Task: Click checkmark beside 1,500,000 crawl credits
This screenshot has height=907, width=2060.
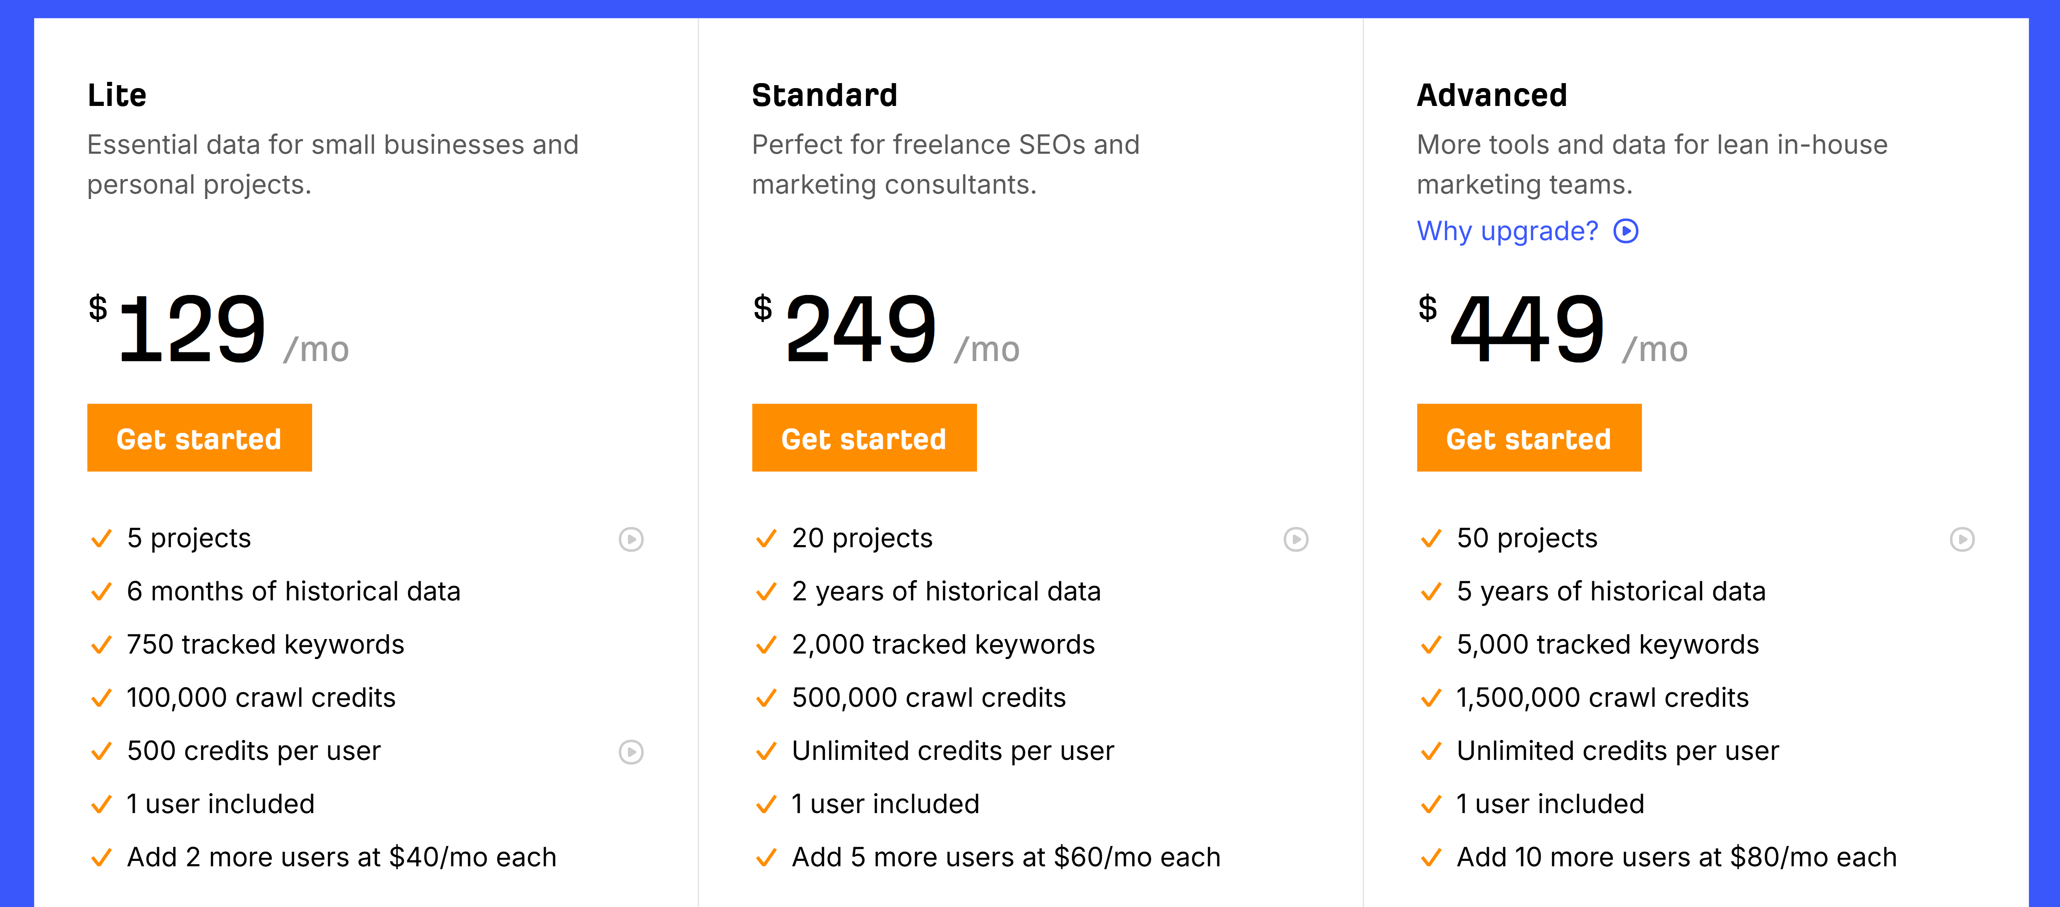Action: [x=1431, y=698]
